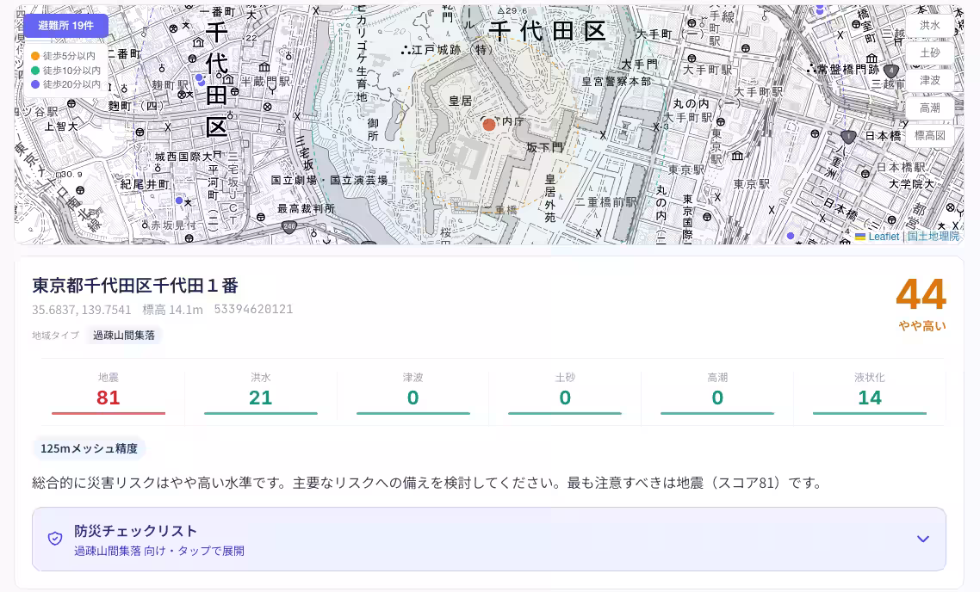Viewport: 980px width, 592px height.
Task: Select the 地震 score 81 cell
Action: pos(109,393)
